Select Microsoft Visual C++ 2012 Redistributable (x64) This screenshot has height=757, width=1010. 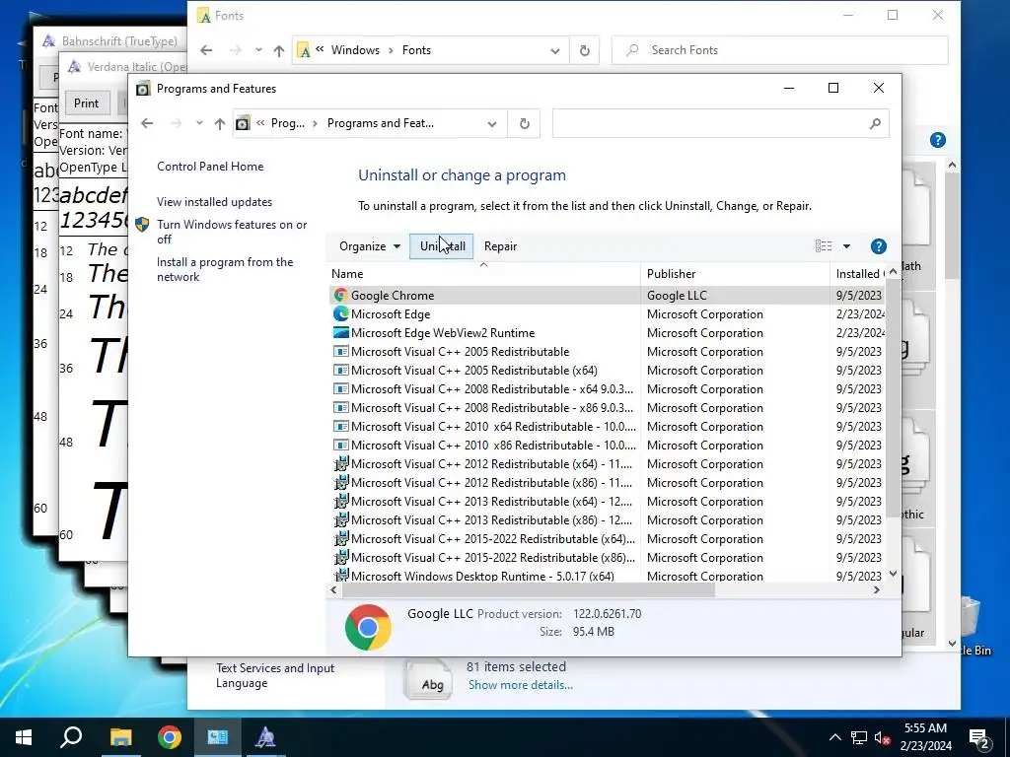[x=608, y=463]
